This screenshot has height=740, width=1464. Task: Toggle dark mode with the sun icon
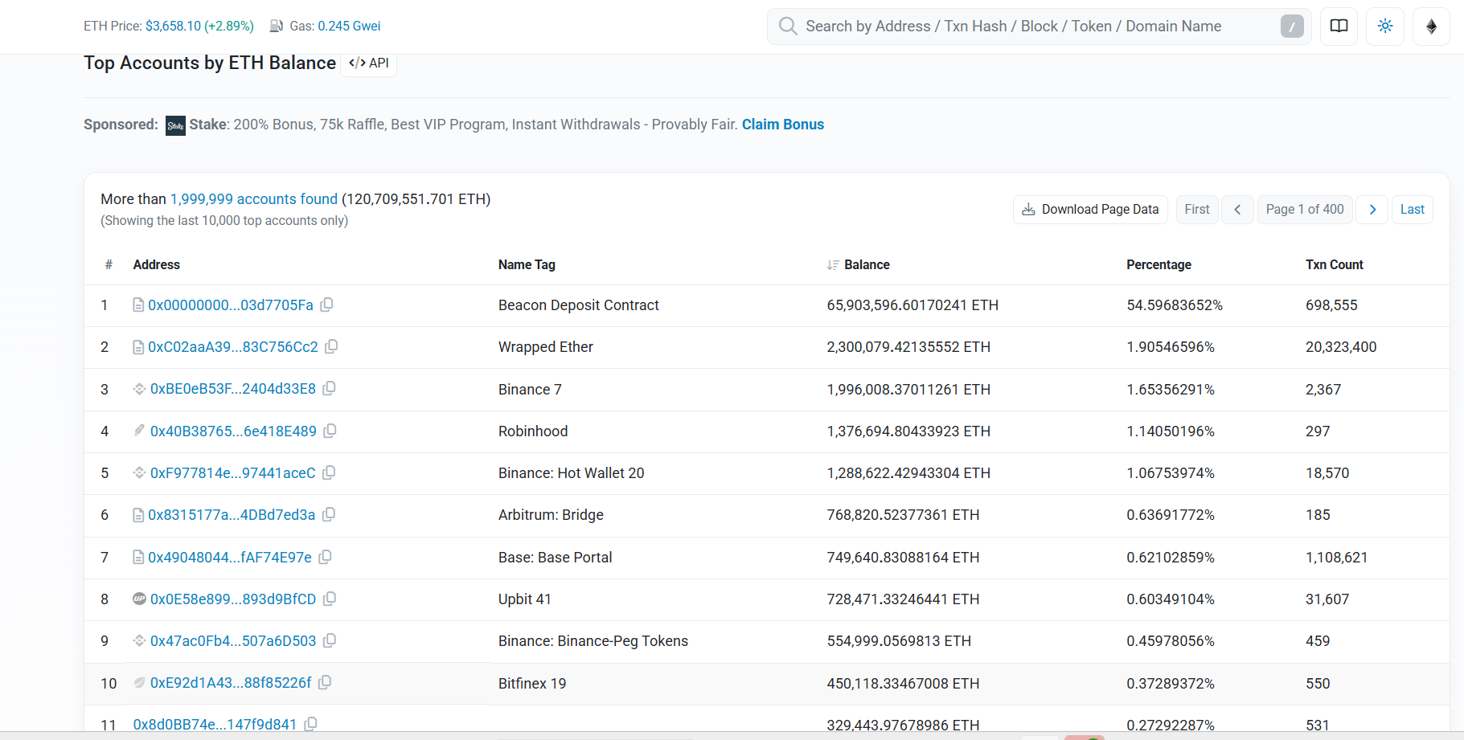1384,26
